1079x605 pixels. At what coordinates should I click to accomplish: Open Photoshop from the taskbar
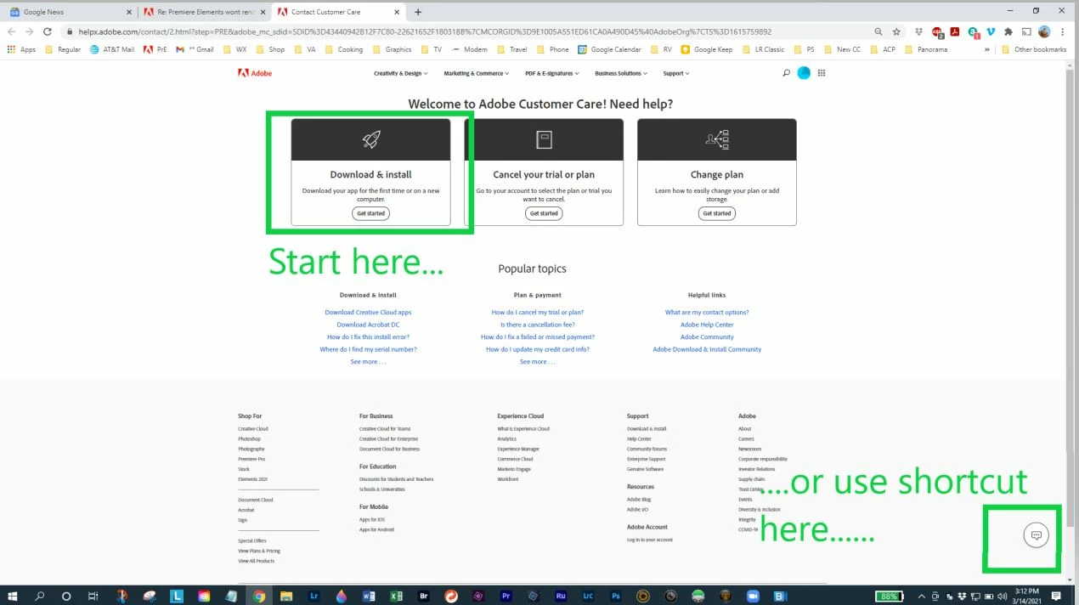(616, 597)
